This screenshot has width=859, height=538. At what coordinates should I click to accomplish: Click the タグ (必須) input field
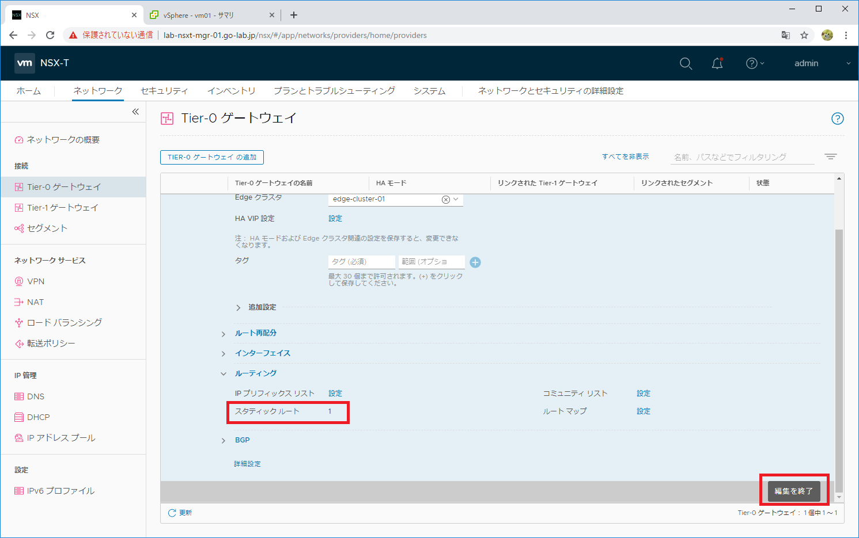[x=362, y=262]
